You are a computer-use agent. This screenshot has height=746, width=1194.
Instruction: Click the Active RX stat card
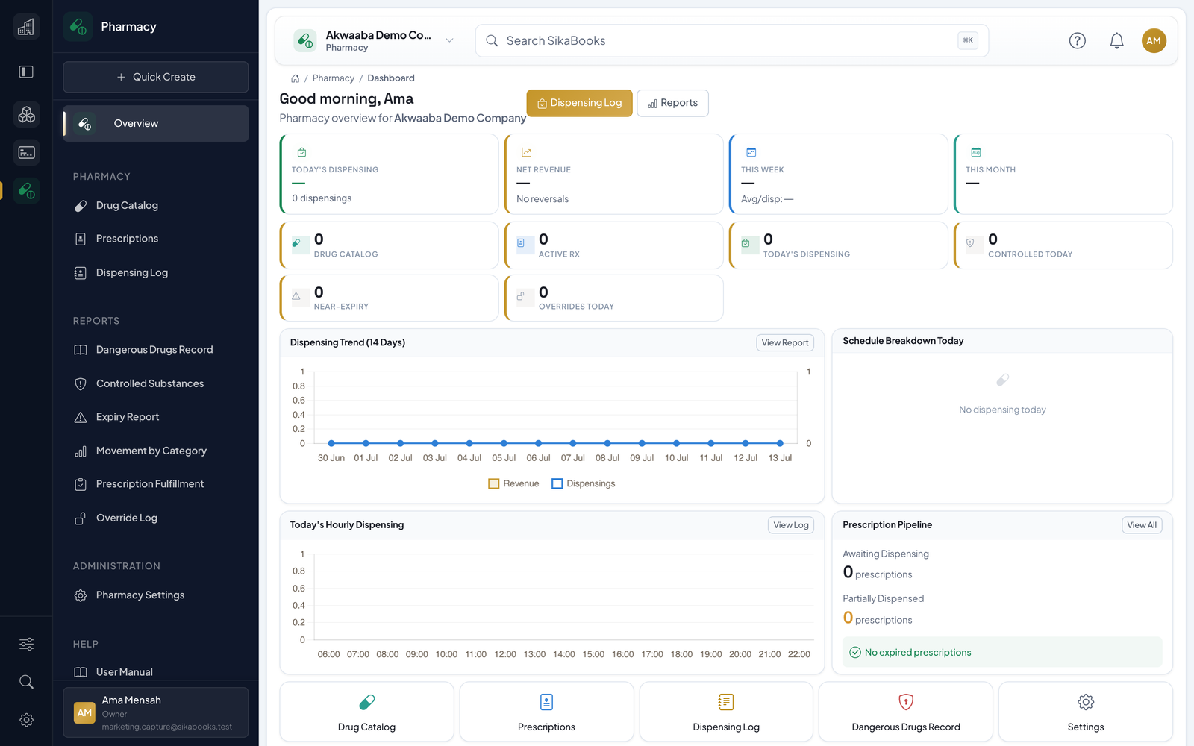[x=613, y=245]
